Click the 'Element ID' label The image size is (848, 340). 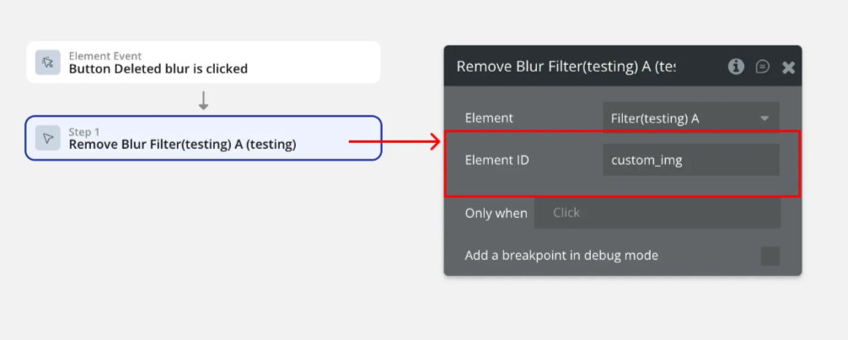click(496, 160)
